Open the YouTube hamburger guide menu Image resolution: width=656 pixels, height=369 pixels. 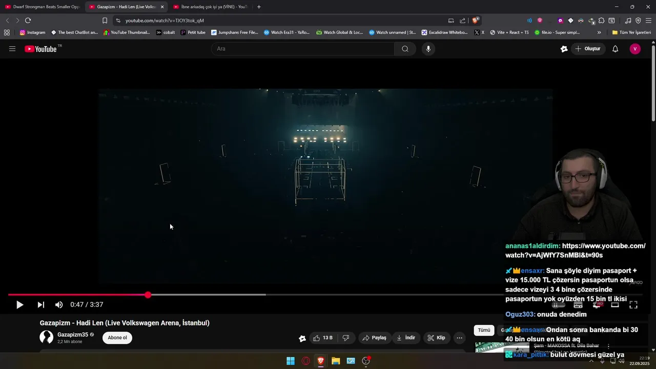tap(12, 49)
